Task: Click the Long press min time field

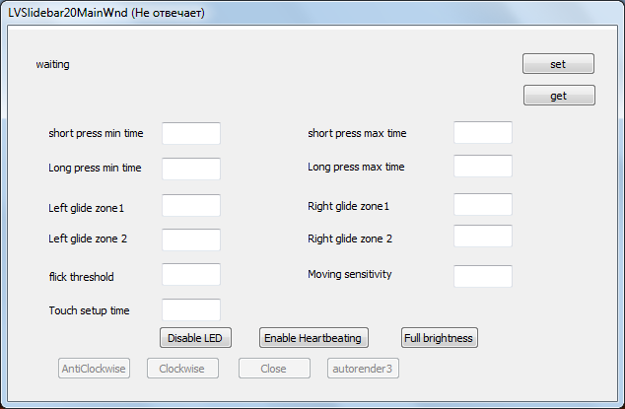Action: click(191, 169)
